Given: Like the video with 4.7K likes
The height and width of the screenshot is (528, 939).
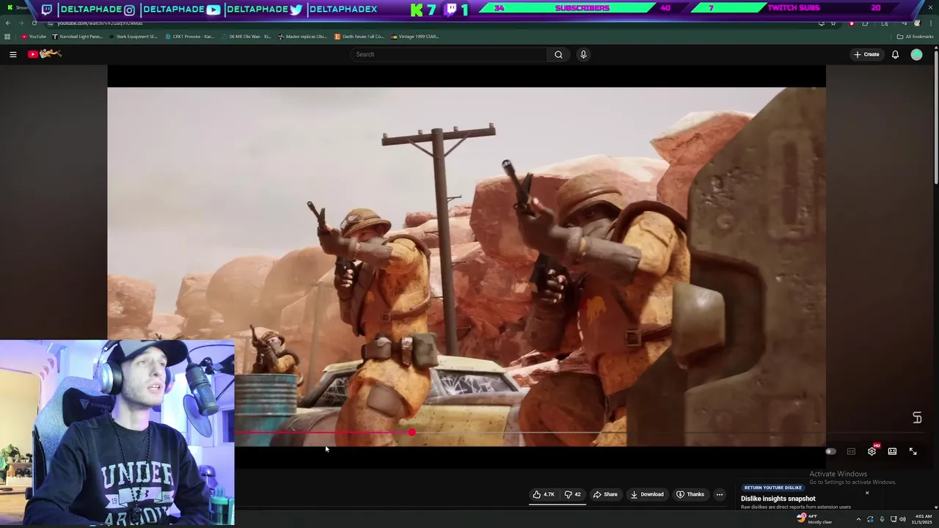Looking at the screenshot, I should (x=544, y=494).
